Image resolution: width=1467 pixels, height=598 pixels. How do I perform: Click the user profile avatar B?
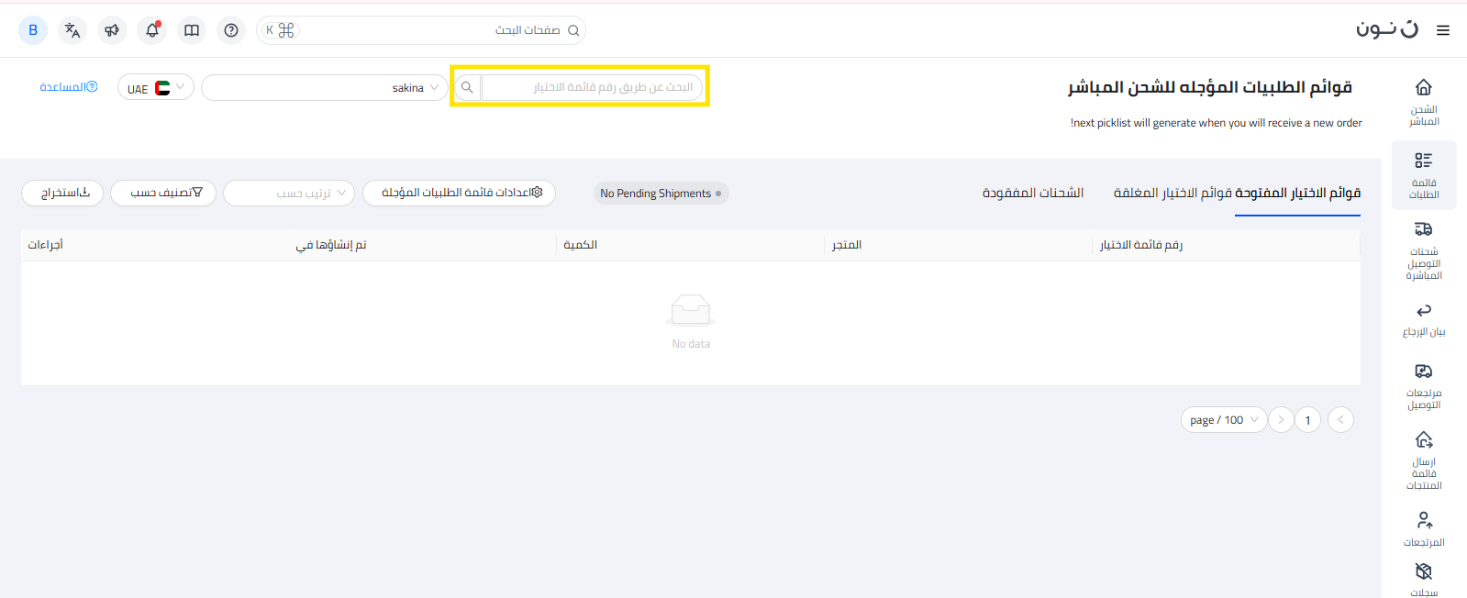[33, 30]
